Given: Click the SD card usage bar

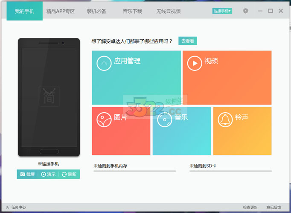Looking at the screenshot, I should [230, 171].
